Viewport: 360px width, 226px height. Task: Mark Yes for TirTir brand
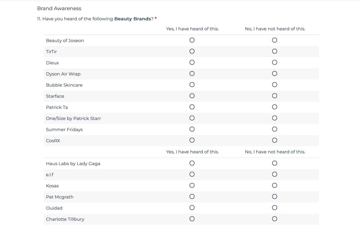pos(192,51)
